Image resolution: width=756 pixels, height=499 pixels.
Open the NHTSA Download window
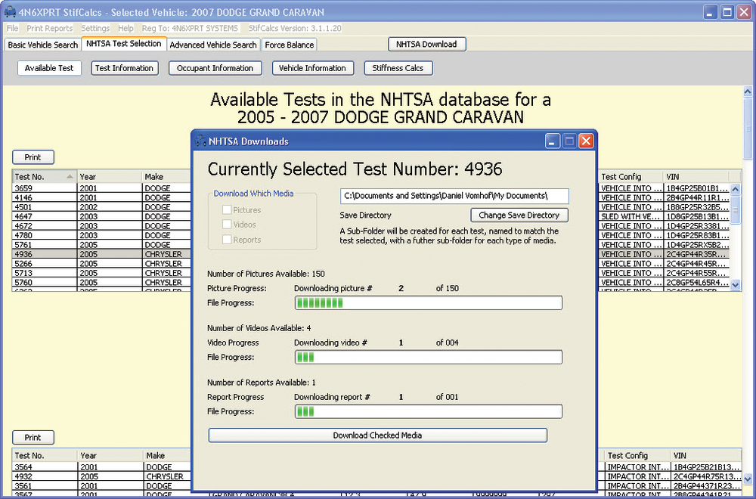(426, 44)
